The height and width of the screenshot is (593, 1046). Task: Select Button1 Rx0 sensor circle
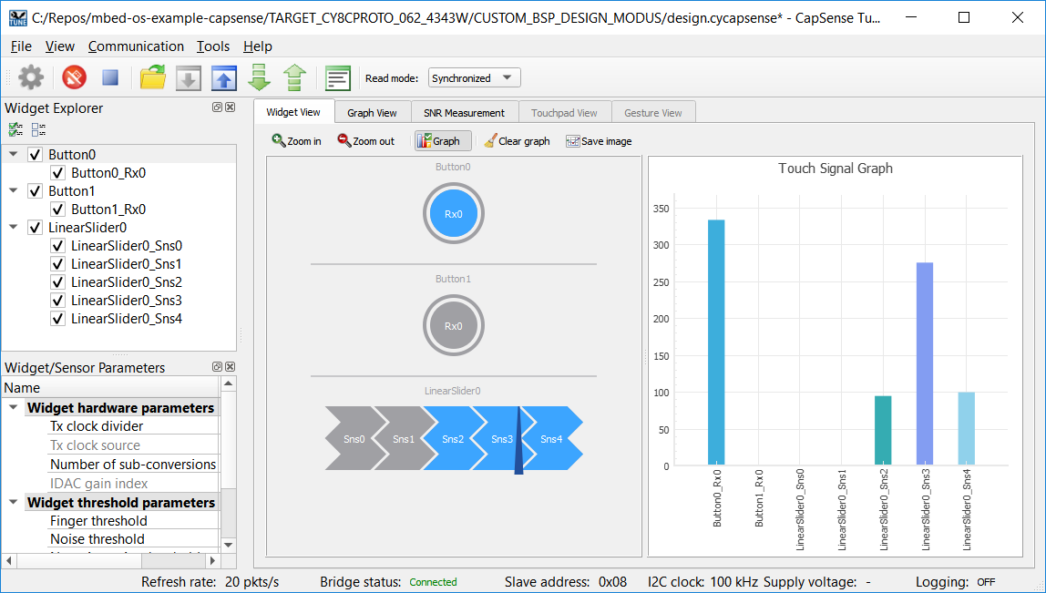[454, 326]
